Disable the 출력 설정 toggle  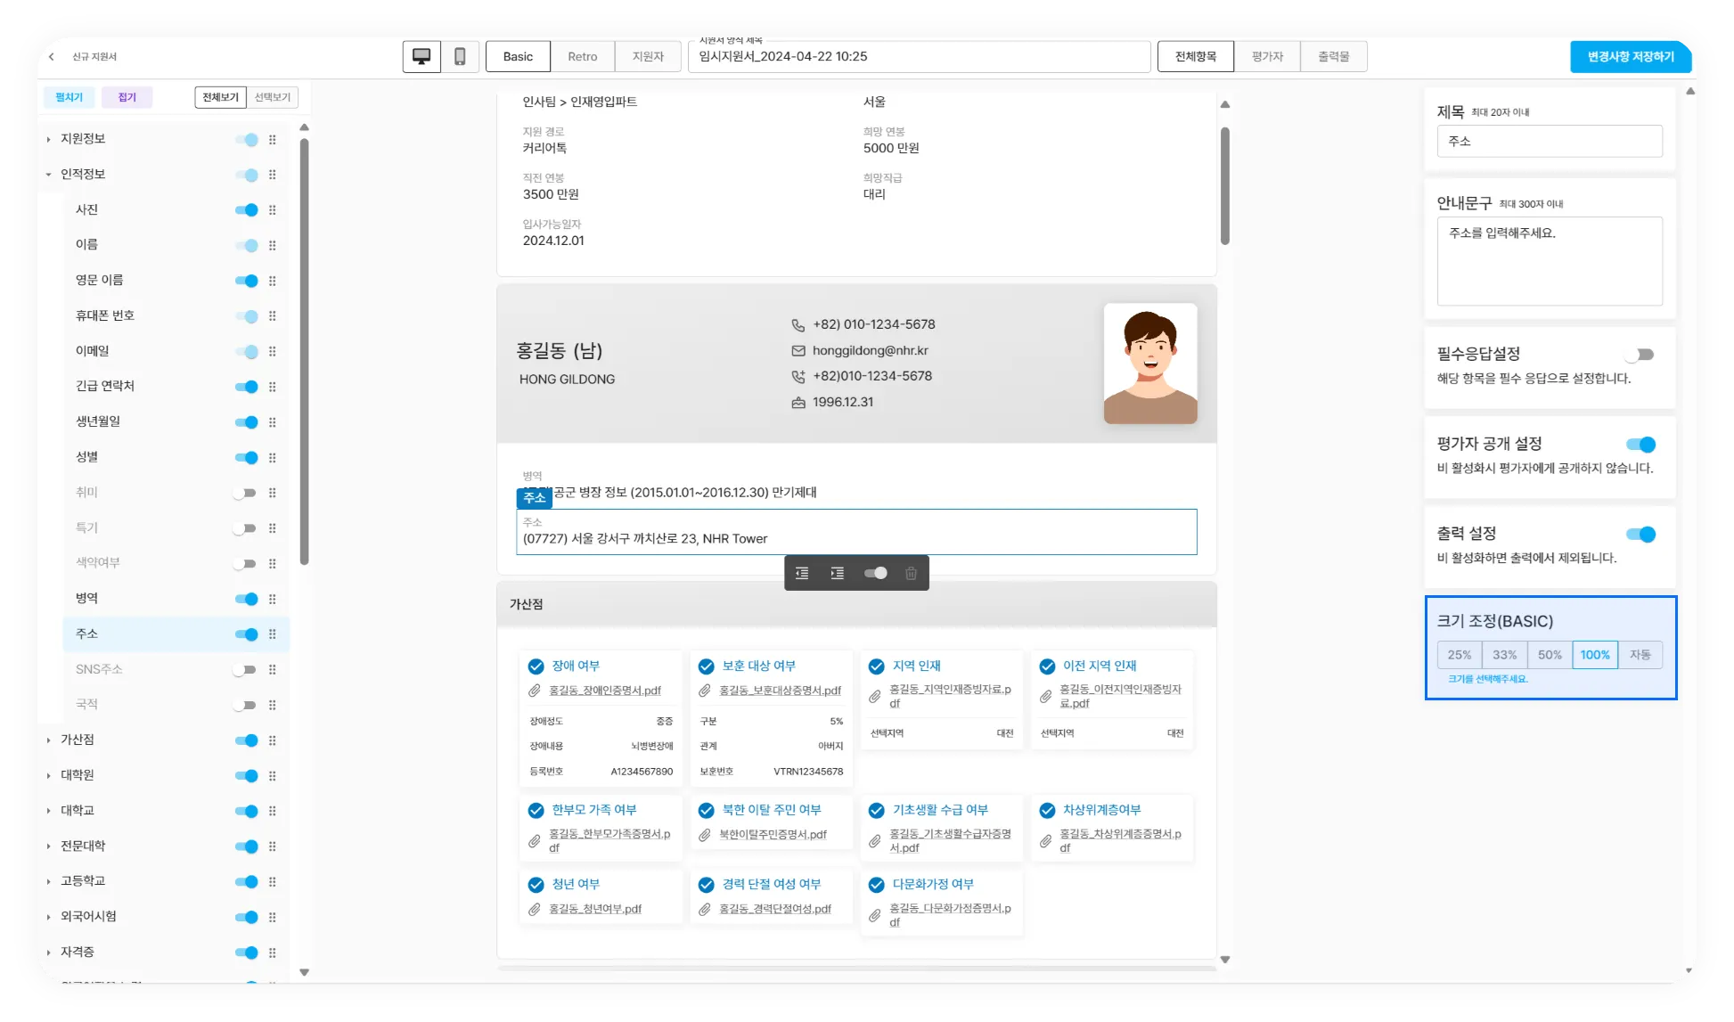pos(1640,535)
